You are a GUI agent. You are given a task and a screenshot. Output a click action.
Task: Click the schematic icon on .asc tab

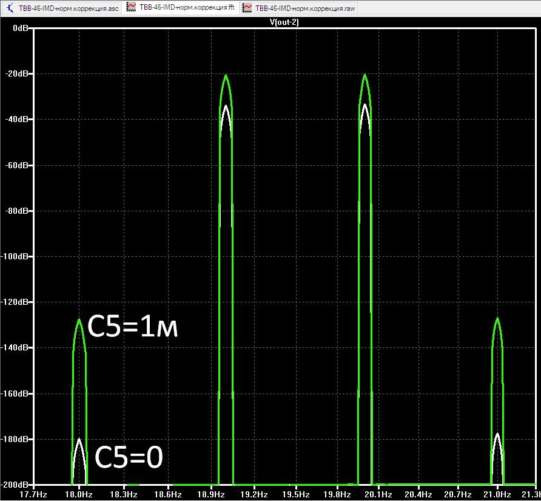[x=10, y=8]
